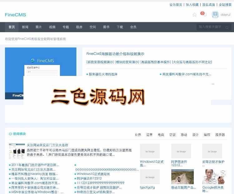Open 一夜间仇人变情人 article

click(x=35, y=178)
